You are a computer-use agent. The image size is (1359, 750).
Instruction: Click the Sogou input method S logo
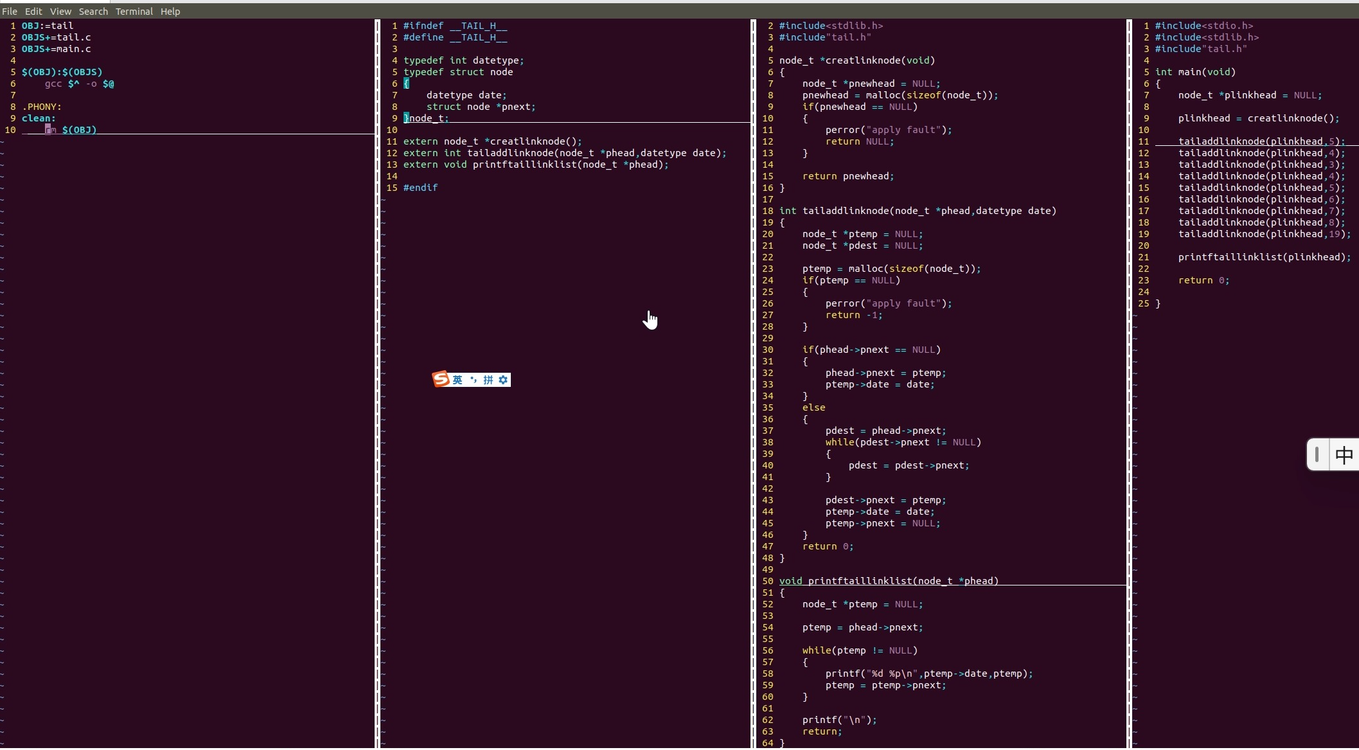click(441, 379)
